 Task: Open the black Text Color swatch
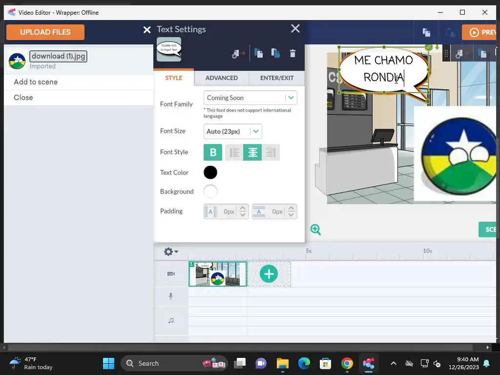210,172
